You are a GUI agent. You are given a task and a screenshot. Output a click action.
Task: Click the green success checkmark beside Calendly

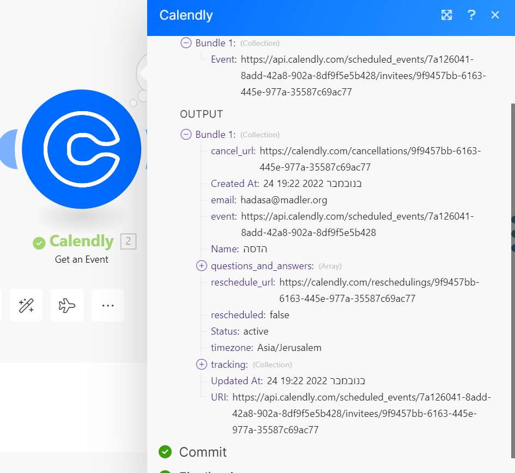pyautogui.click(x=39, y=243)
